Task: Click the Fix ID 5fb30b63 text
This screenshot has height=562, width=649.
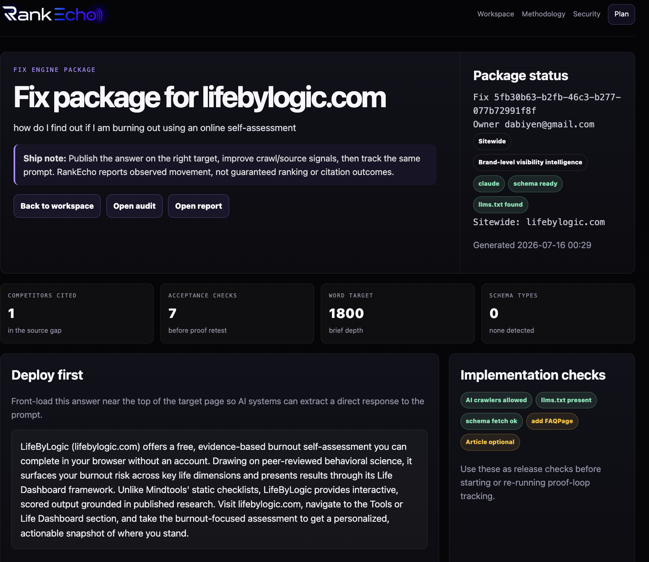Action: [547, 104]
